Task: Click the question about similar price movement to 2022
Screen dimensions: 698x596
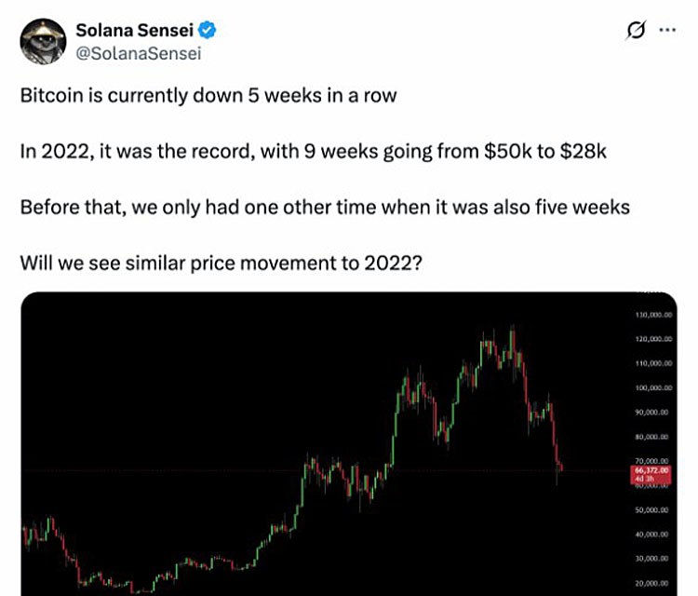Action: pos(221,264)
